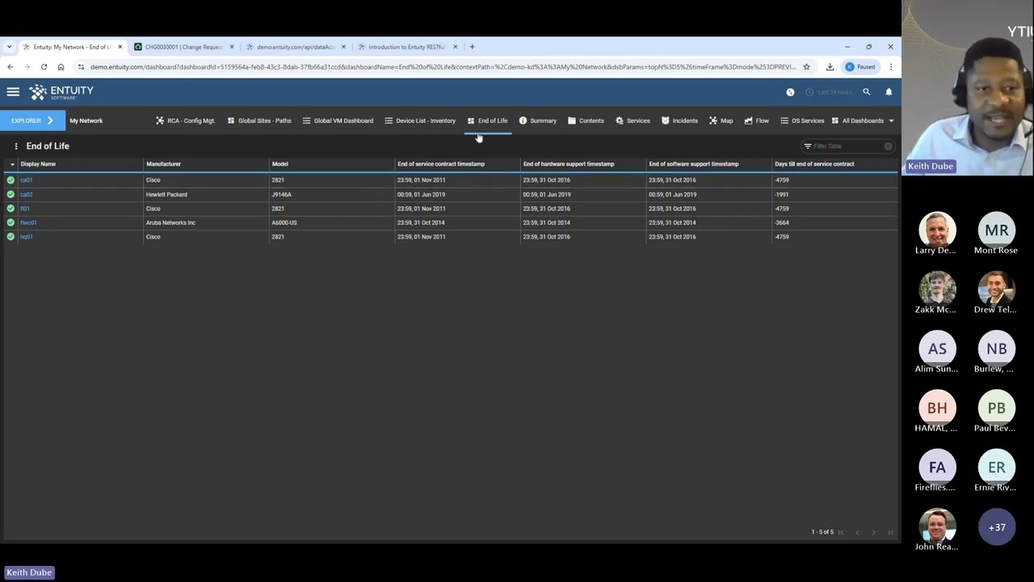Switch to Introduction to Entuity RESTful tab
This screenshot has width=1034, height=582.
pos(406,47)
